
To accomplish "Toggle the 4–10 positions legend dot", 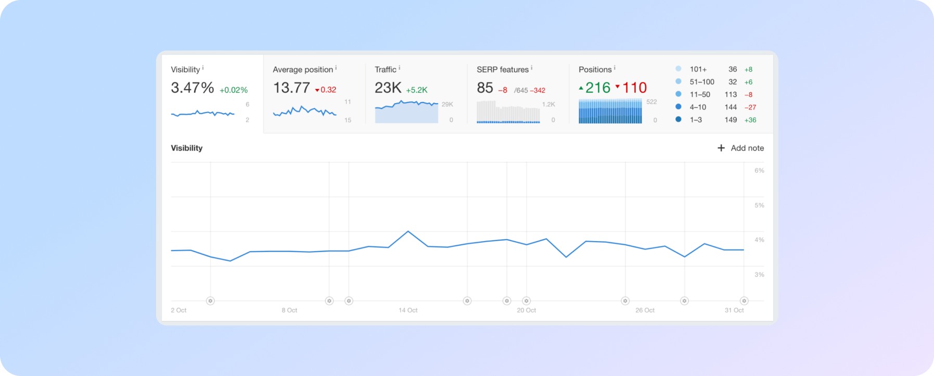I will [x=679, y=107].
